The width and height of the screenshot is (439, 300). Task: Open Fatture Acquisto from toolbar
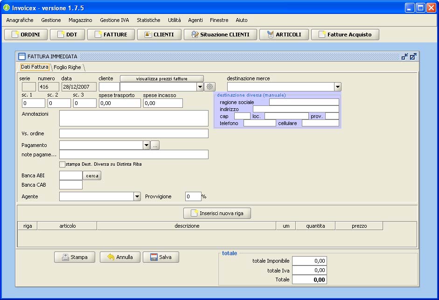[345, 35]
